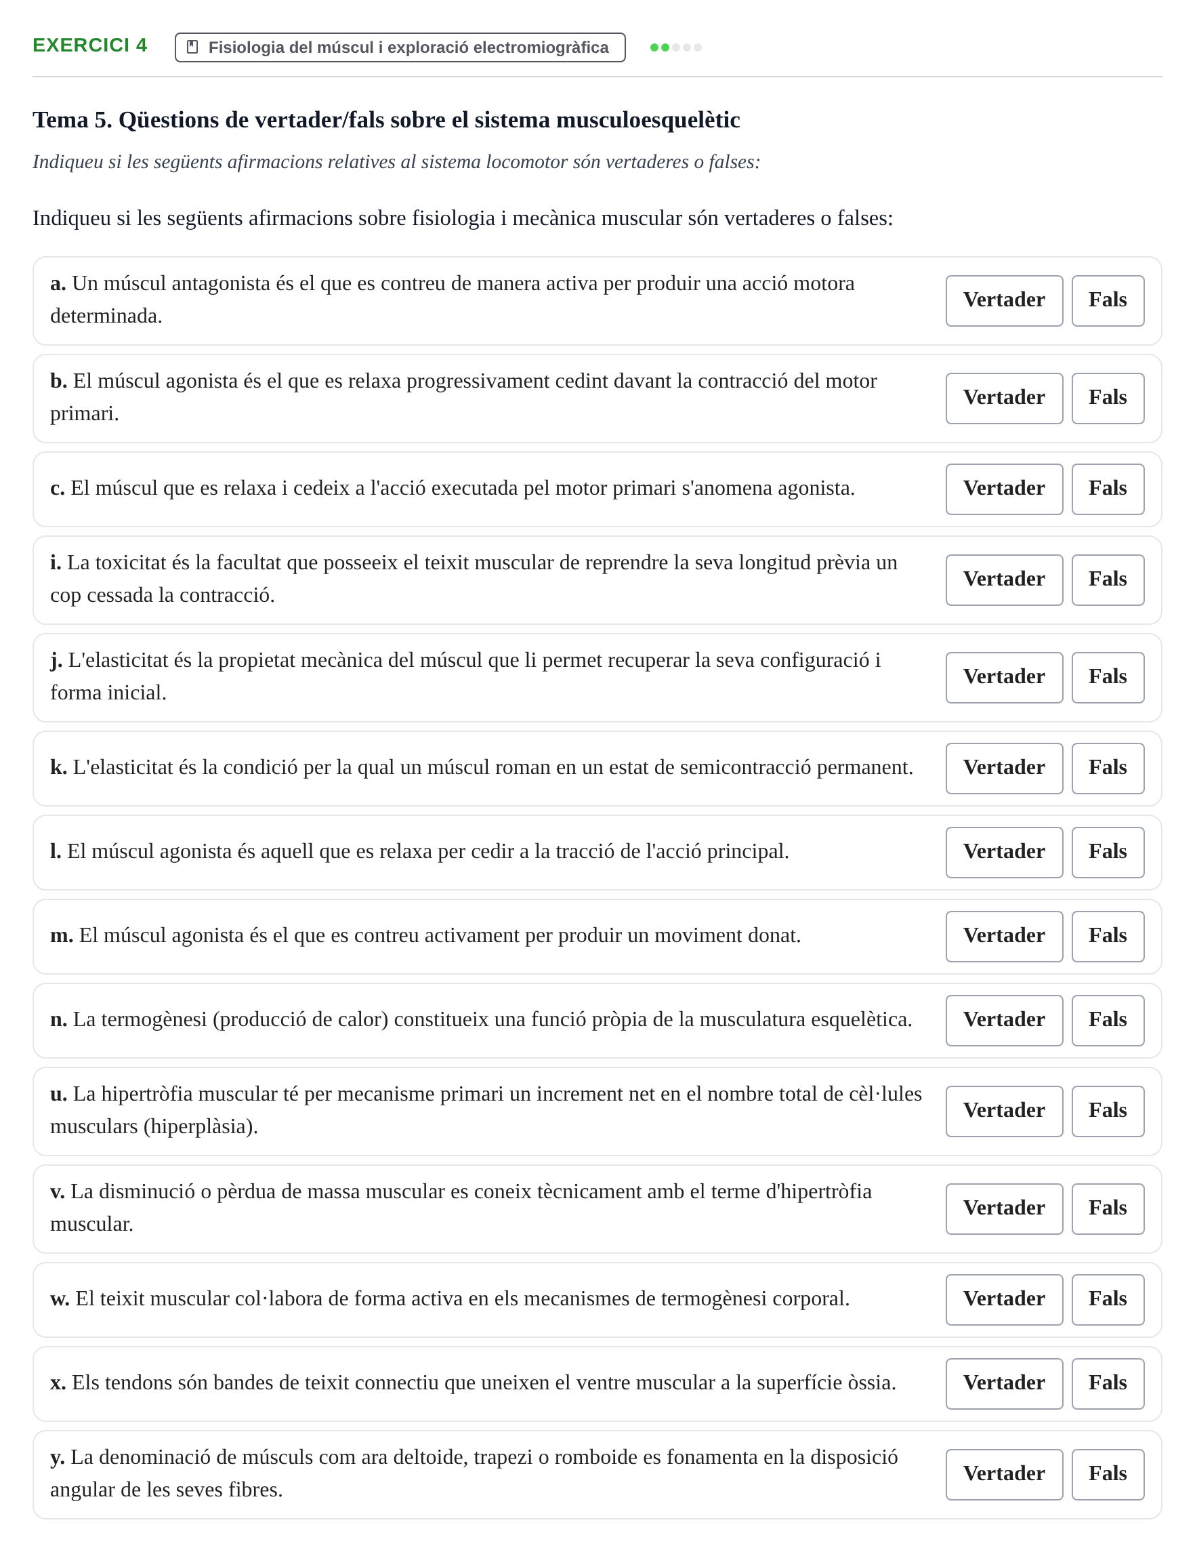1195x1552 pixels.
Task: Click the EXERCICI 4 heading
Action: tap(89, 45)
